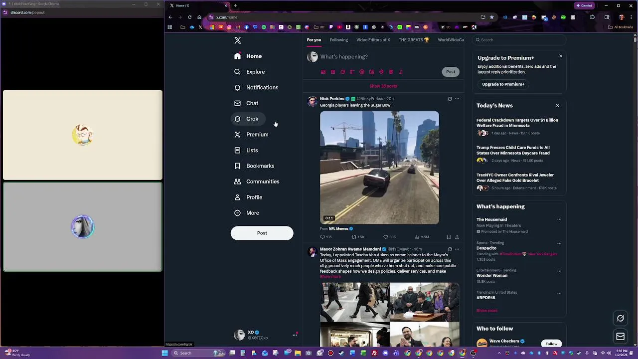Open Premium in the sidebar
Screen dimensions: 638x359
[251, 135]
